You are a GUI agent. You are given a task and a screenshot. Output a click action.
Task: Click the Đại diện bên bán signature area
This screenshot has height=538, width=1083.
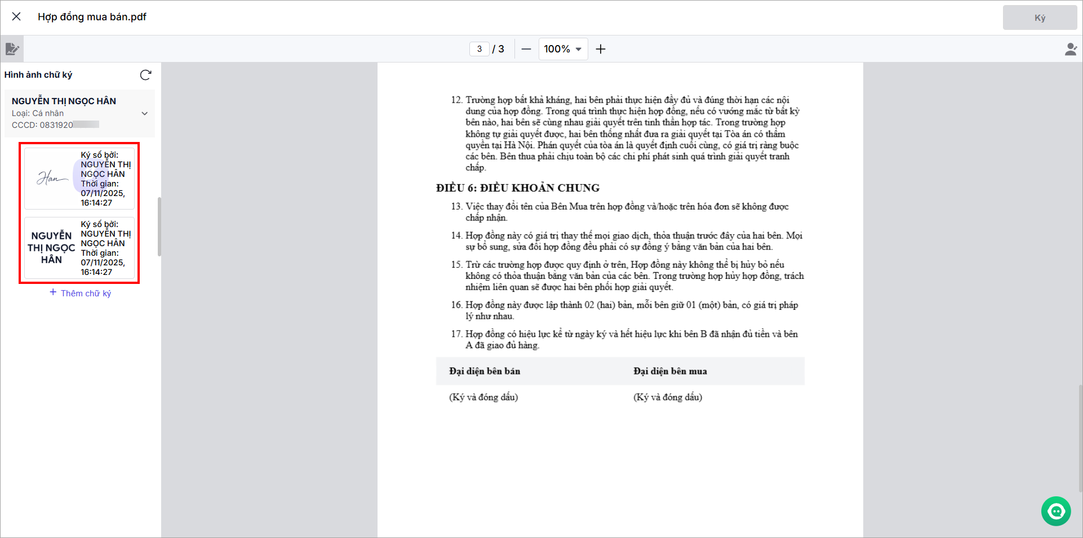coord(483,397)
